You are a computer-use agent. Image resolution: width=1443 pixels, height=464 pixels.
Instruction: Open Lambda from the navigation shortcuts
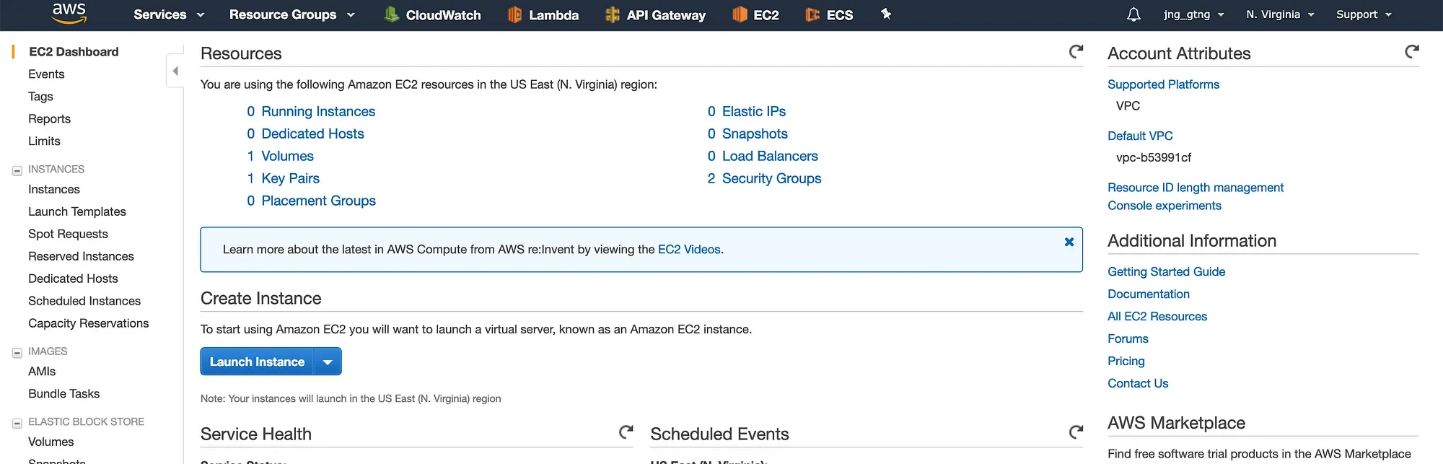(544, 14)
